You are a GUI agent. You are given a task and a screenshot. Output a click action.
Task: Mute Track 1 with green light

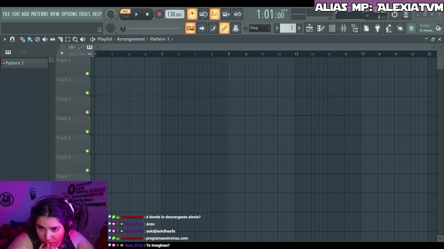coord(87,73)
